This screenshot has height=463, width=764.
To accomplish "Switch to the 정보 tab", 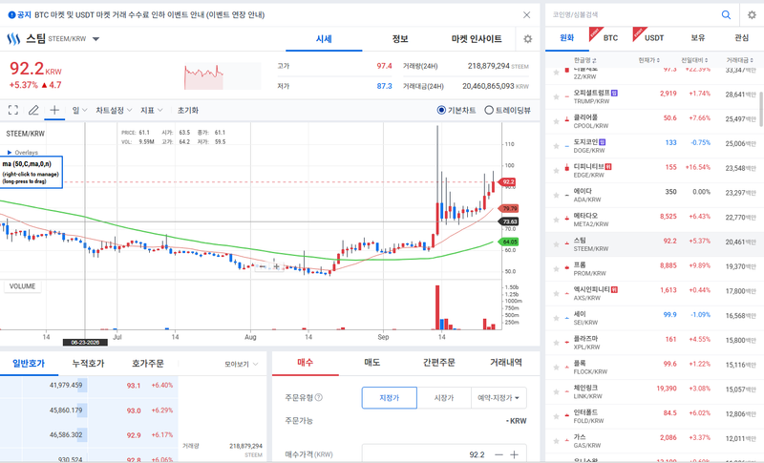I will coord(400,39).
